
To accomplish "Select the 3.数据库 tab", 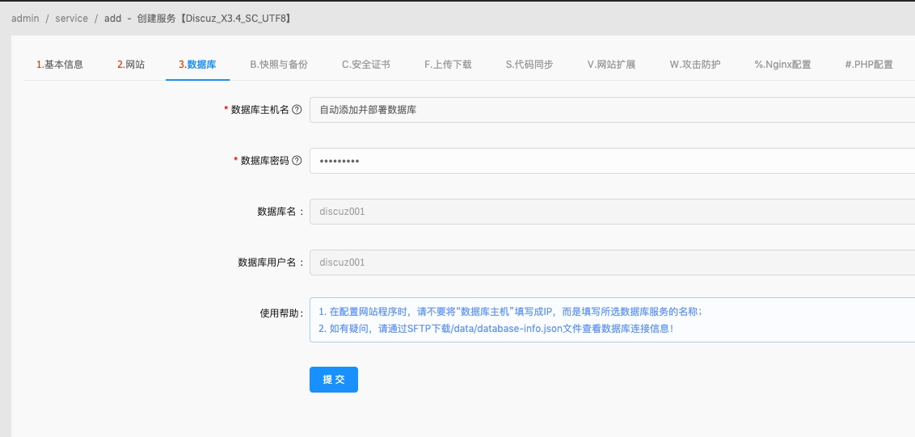I will tap(197, 65).
